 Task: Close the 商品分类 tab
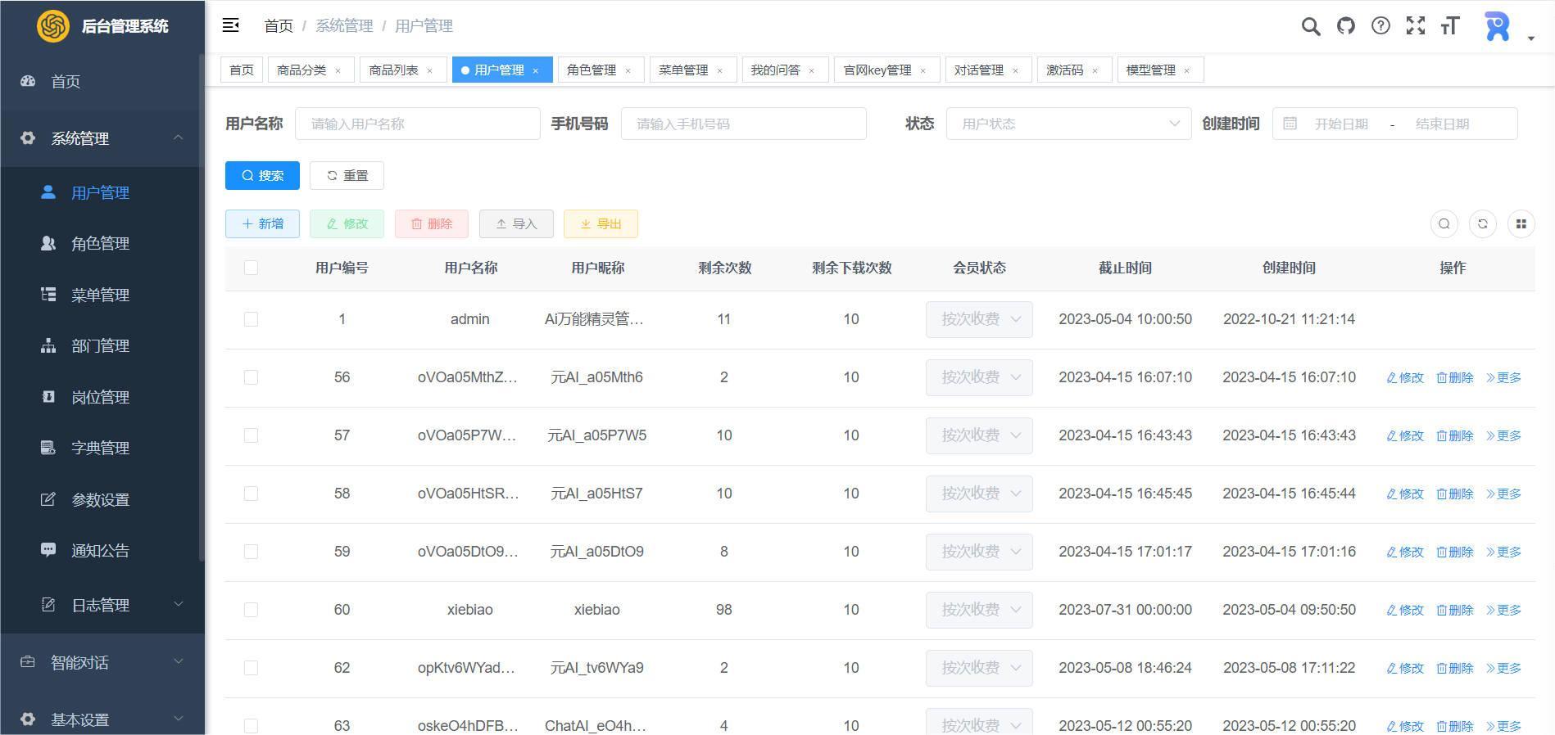[338, 70]
